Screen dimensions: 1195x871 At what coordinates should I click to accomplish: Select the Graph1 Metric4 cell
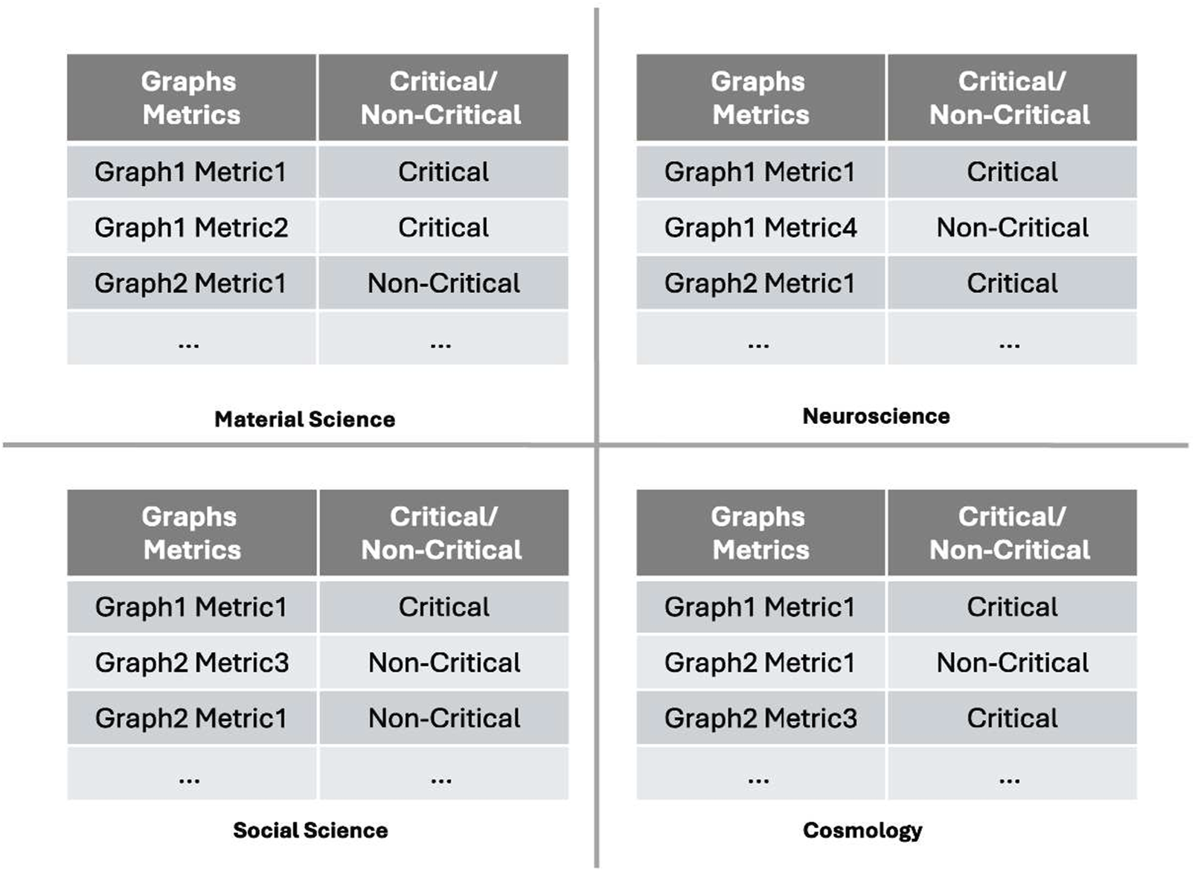(x=760, y=228)
